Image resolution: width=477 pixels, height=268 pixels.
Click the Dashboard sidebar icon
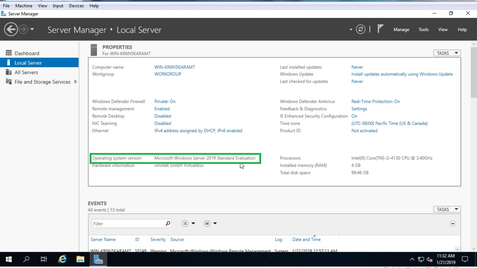click(x=8, y=53)
